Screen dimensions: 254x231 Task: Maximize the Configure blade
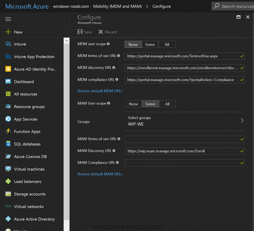coord(239,17)
